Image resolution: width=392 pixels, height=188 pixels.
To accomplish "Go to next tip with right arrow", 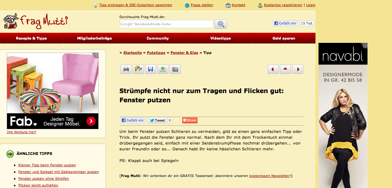I will point(297,69).
